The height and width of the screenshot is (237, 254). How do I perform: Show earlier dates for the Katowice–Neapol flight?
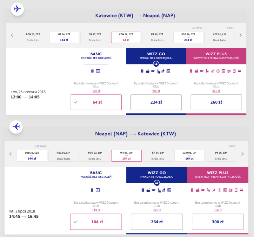[x=12, y=35]
